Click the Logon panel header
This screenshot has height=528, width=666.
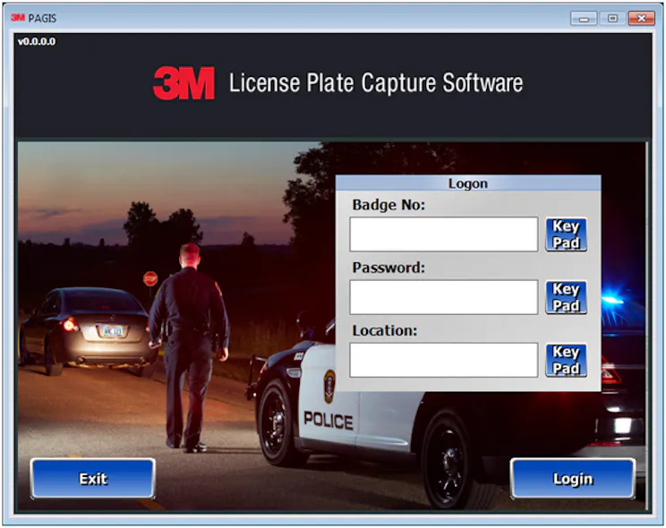[x=468, y=183]
